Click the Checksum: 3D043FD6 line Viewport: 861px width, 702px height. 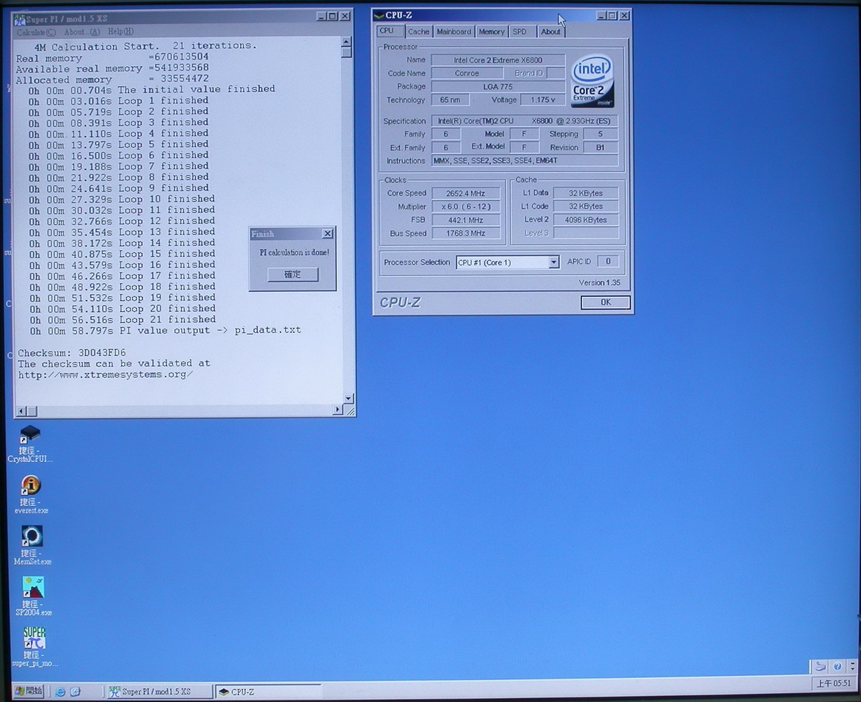pos(72,353)
